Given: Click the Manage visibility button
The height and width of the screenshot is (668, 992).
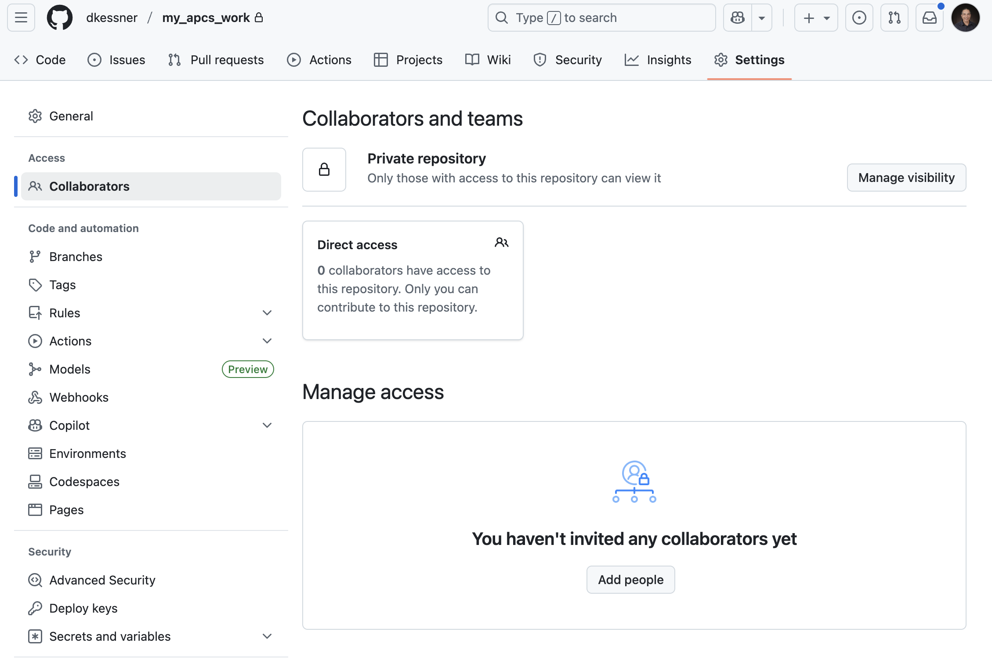Looking at the screenshot, I should [906, 178].
